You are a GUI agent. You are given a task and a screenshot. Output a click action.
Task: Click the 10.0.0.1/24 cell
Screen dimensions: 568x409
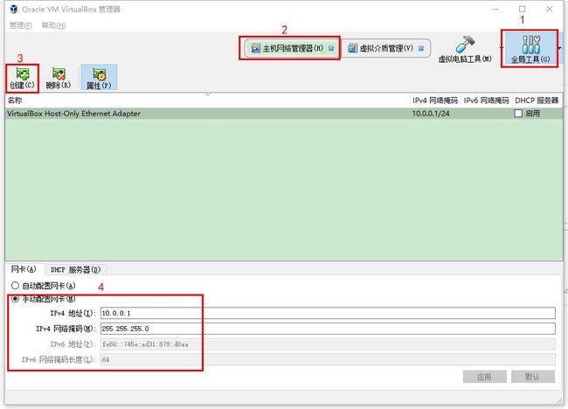pyautogui.click(x=431, y=114)
